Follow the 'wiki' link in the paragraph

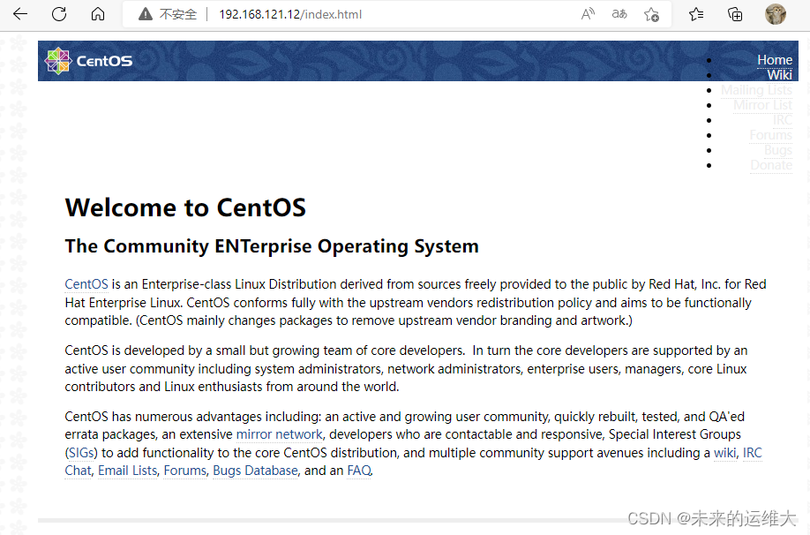tap(724, 453)
